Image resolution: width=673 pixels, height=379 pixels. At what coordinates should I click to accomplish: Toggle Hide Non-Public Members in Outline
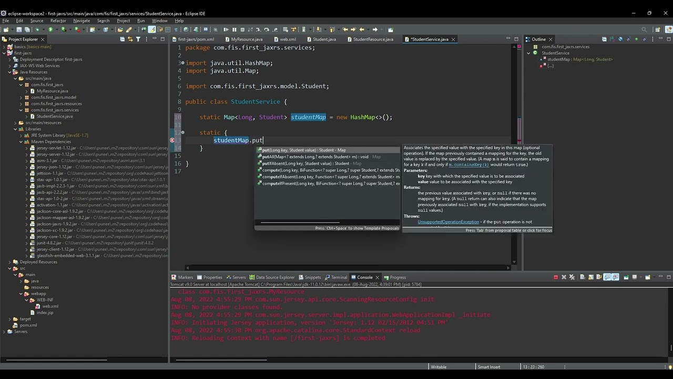tap(636, 39)
